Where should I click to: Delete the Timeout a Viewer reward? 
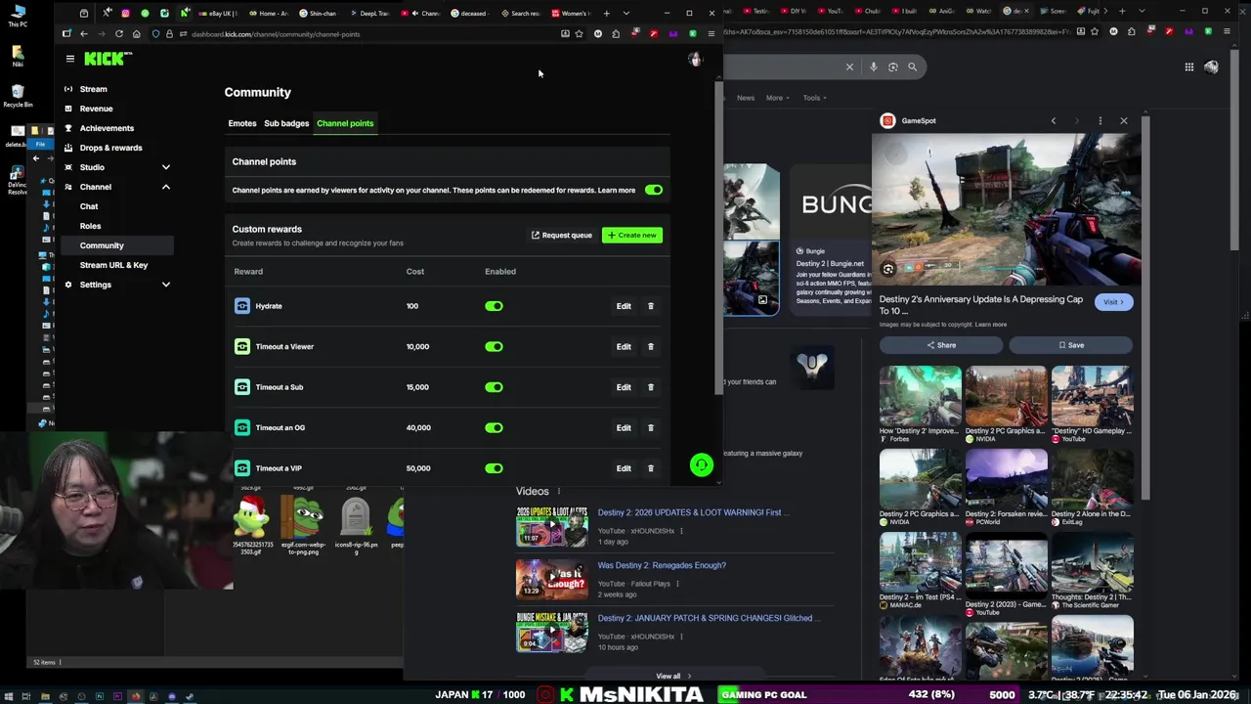(651, 346)
